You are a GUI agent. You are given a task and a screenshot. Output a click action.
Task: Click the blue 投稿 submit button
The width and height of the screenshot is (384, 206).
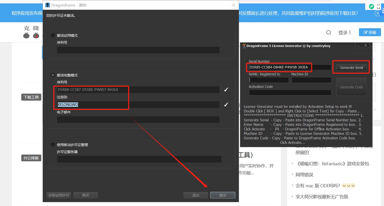tap(370, 32)
